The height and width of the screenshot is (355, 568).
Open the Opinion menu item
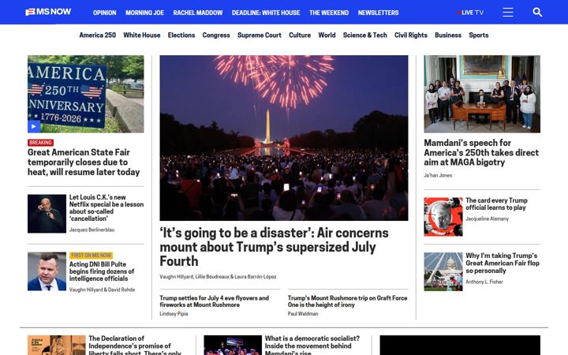point(104,13)
